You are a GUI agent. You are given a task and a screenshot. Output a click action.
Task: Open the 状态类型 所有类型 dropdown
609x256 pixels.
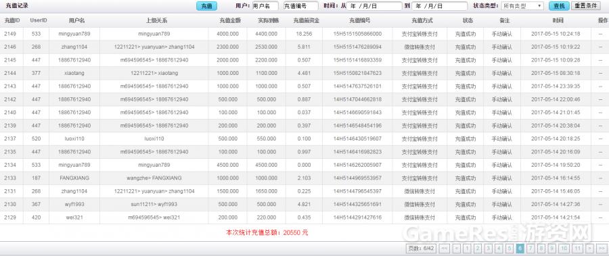click(522, 6)
